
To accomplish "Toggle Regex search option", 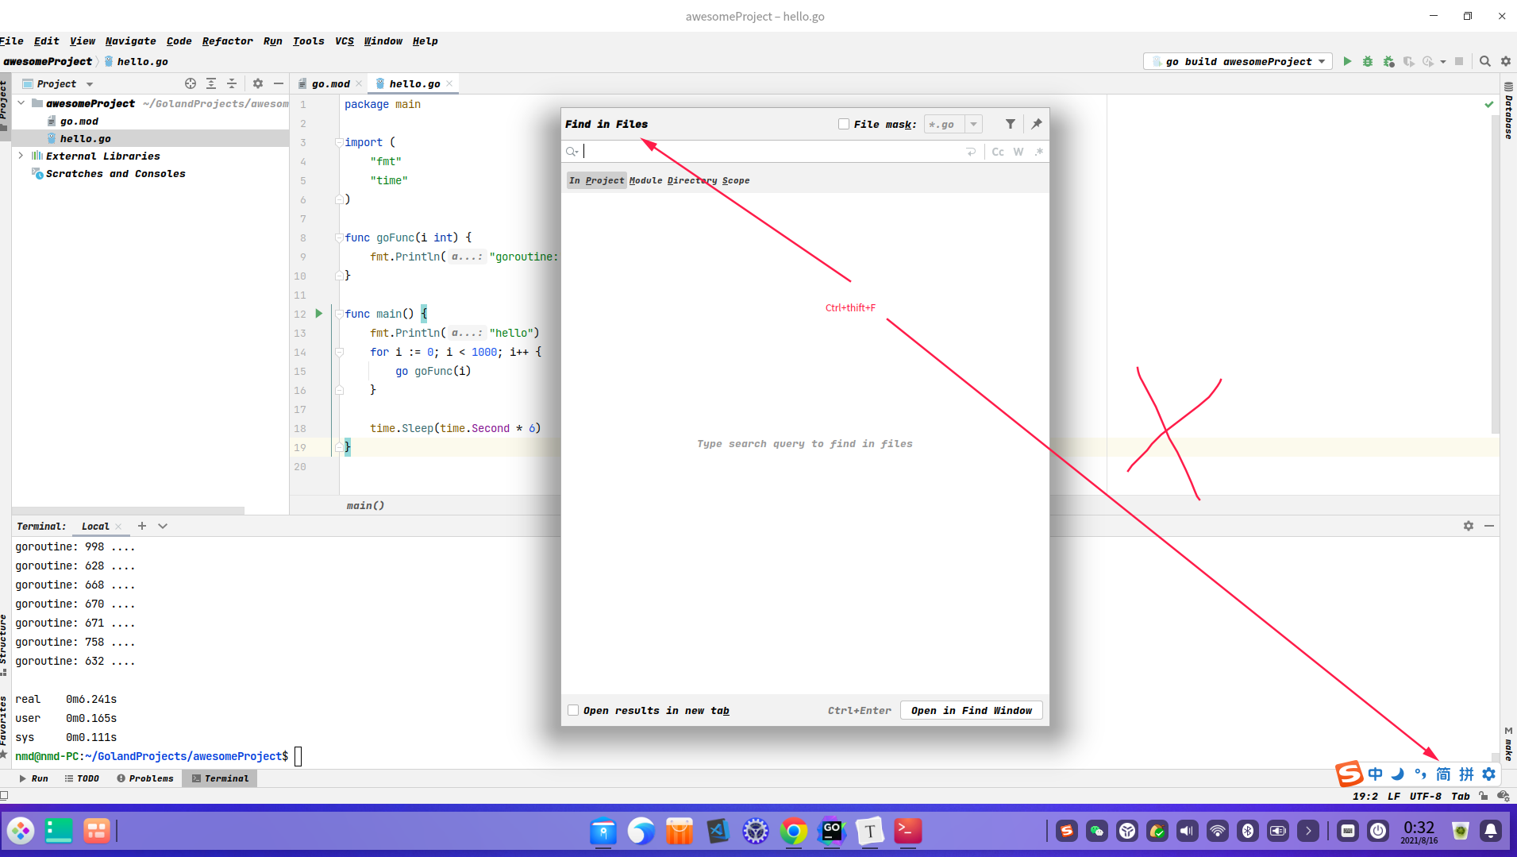I will click(1039, 152).
